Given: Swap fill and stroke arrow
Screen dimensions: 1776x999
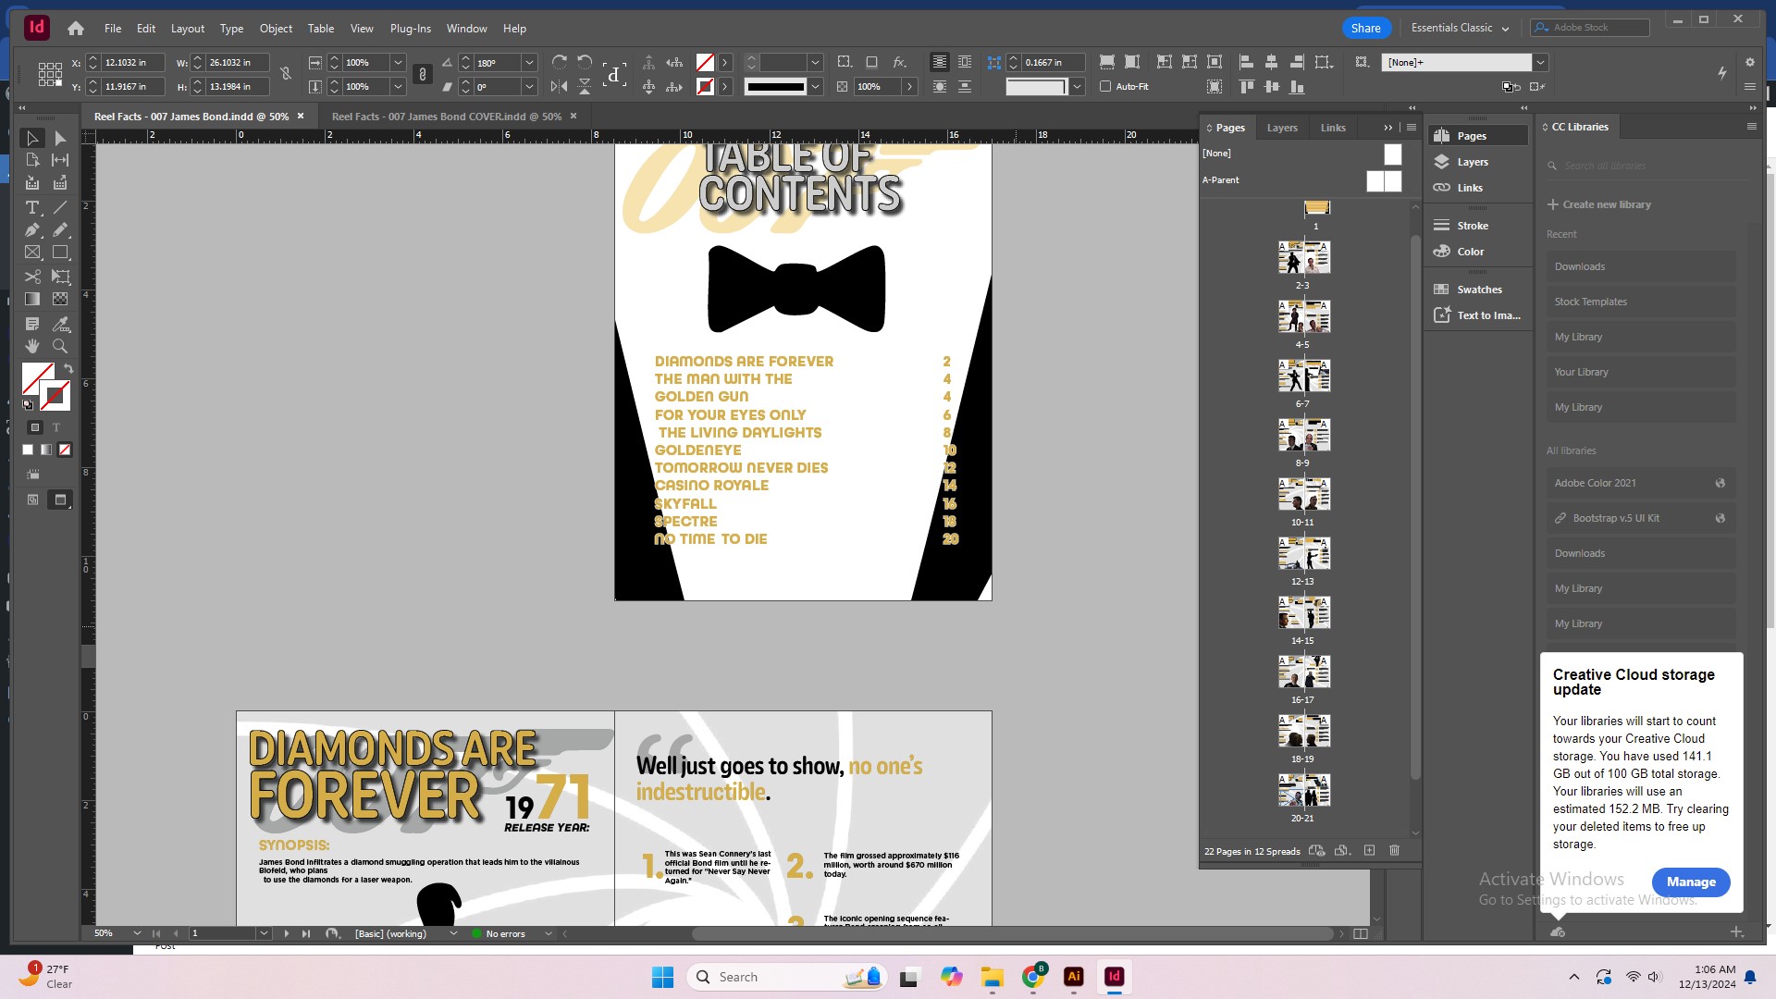Looking at the screenshot, I should (x=68, y=368).
